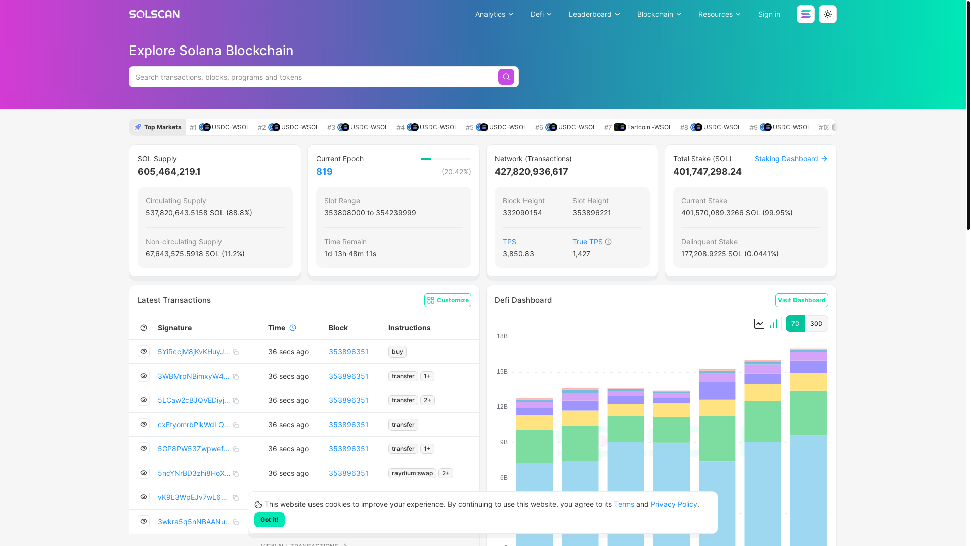Image resolution: width=971 pixels, height=546 pixels.
Task: Toggle light theme sun icon
Action: coord(828,14)
